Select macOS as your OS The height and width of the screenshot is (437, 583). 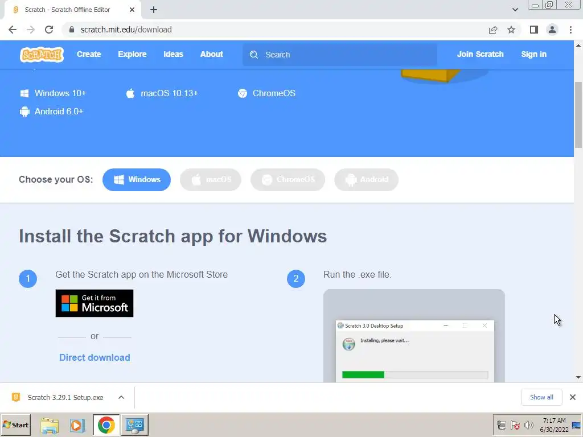pyautogui.click(x=211, y=180)
